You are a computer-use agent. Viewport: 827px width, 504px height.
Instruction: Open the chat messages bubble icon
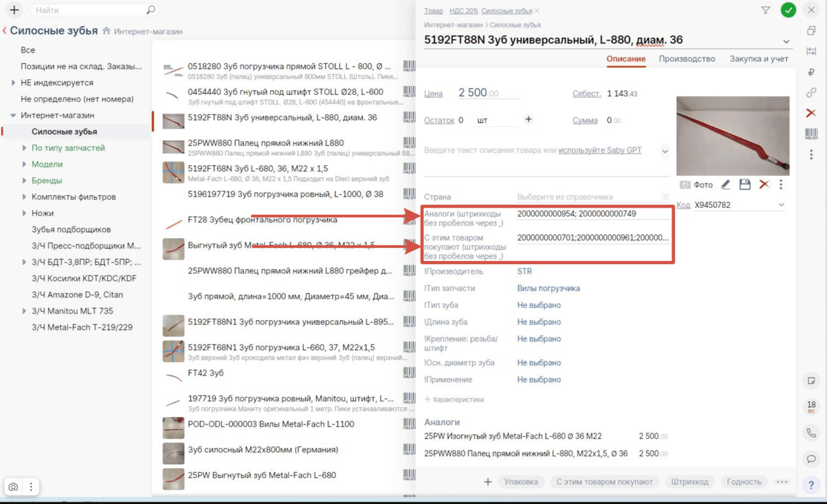point(811,458)
